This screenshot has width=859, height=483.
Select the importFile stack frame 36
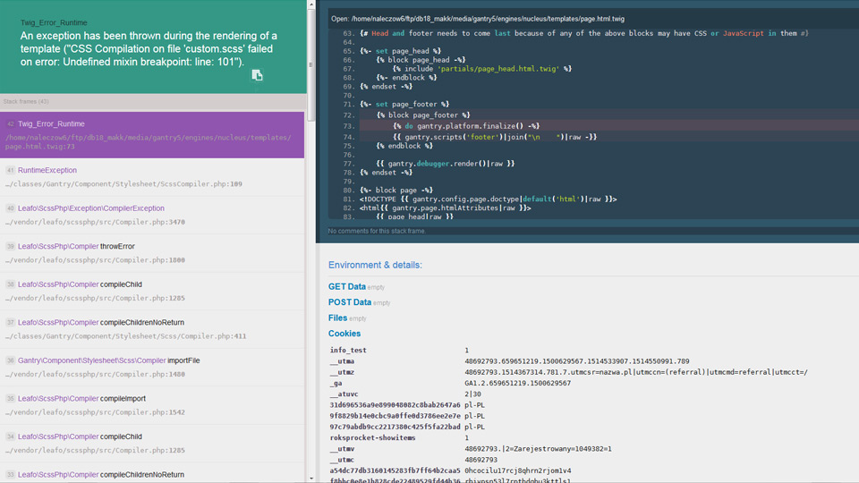click(x=152, y=368)
